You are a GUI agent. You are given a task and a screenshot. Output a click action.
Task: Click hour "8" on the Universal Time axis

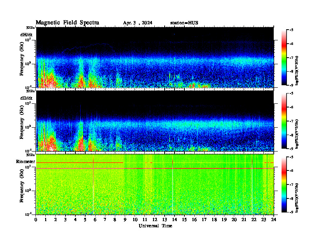point(115,219)
